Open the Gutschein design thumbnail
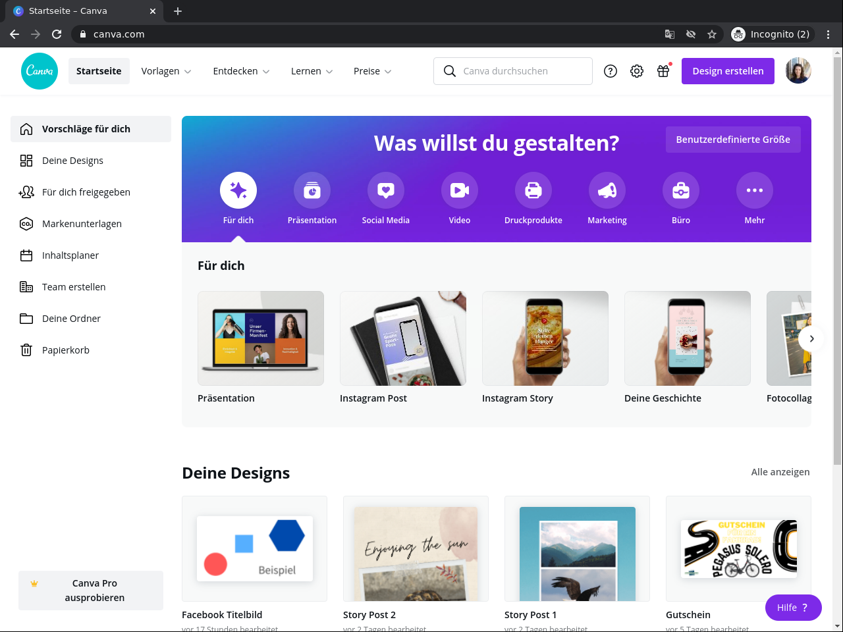 point(738,548)
